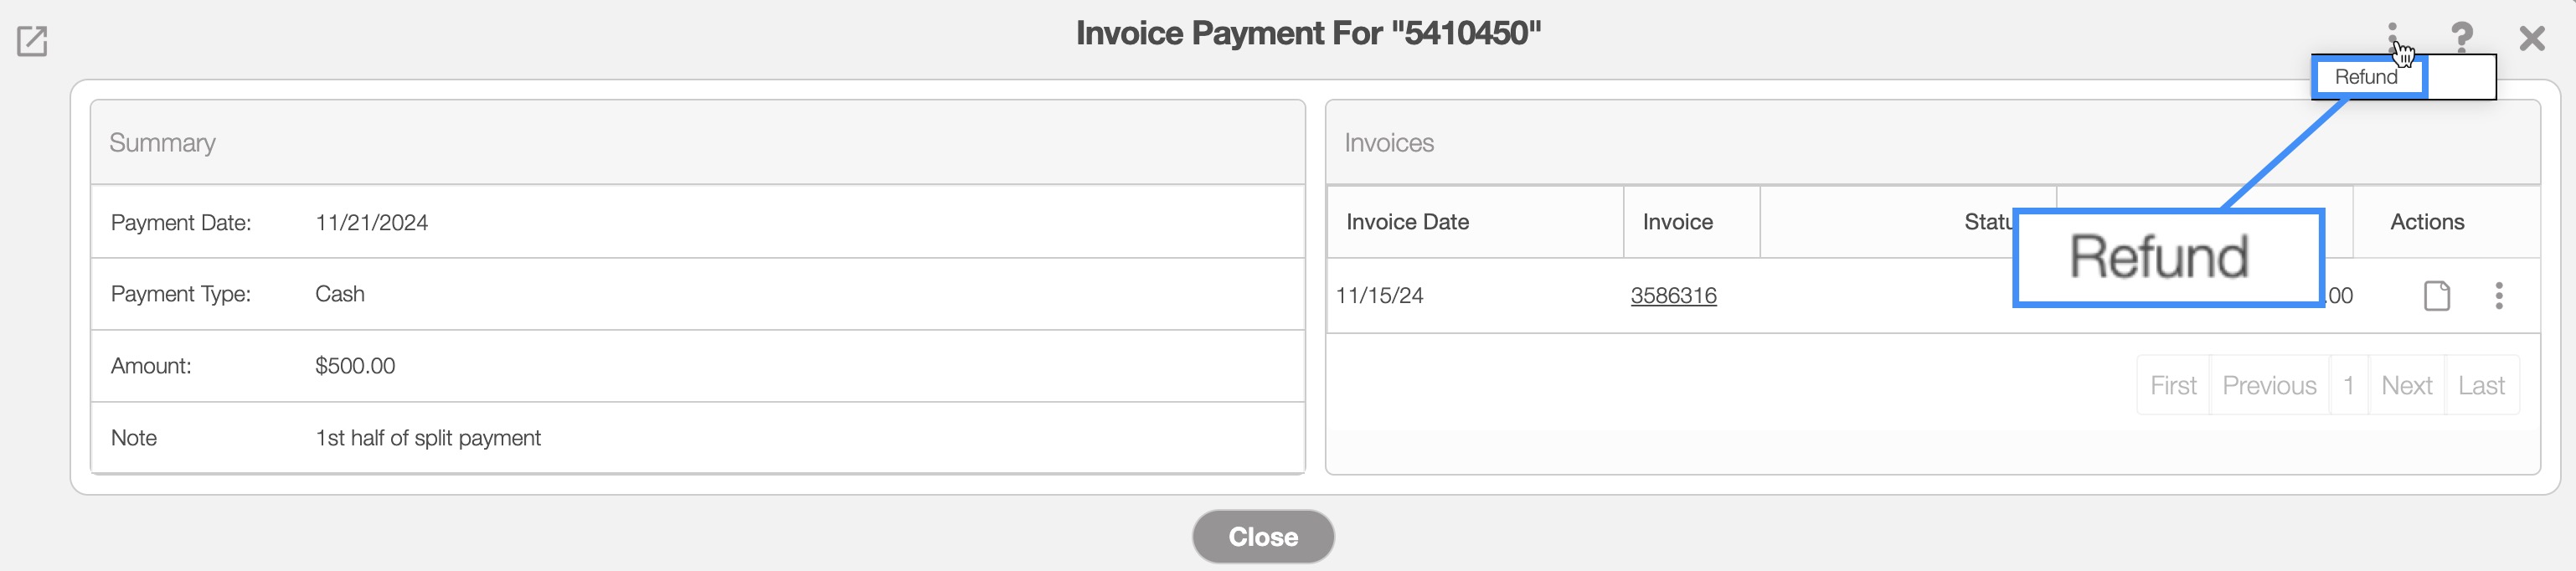Click the Invoice column header
The height and width of the screenshot is (571, 2576).
pyautogui.click(x=1677, y=222)
